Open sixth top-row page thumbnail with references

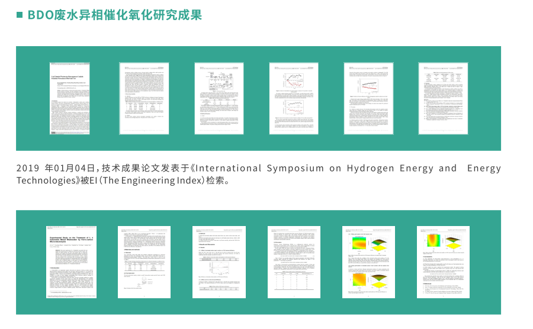(x=443, y=98)
